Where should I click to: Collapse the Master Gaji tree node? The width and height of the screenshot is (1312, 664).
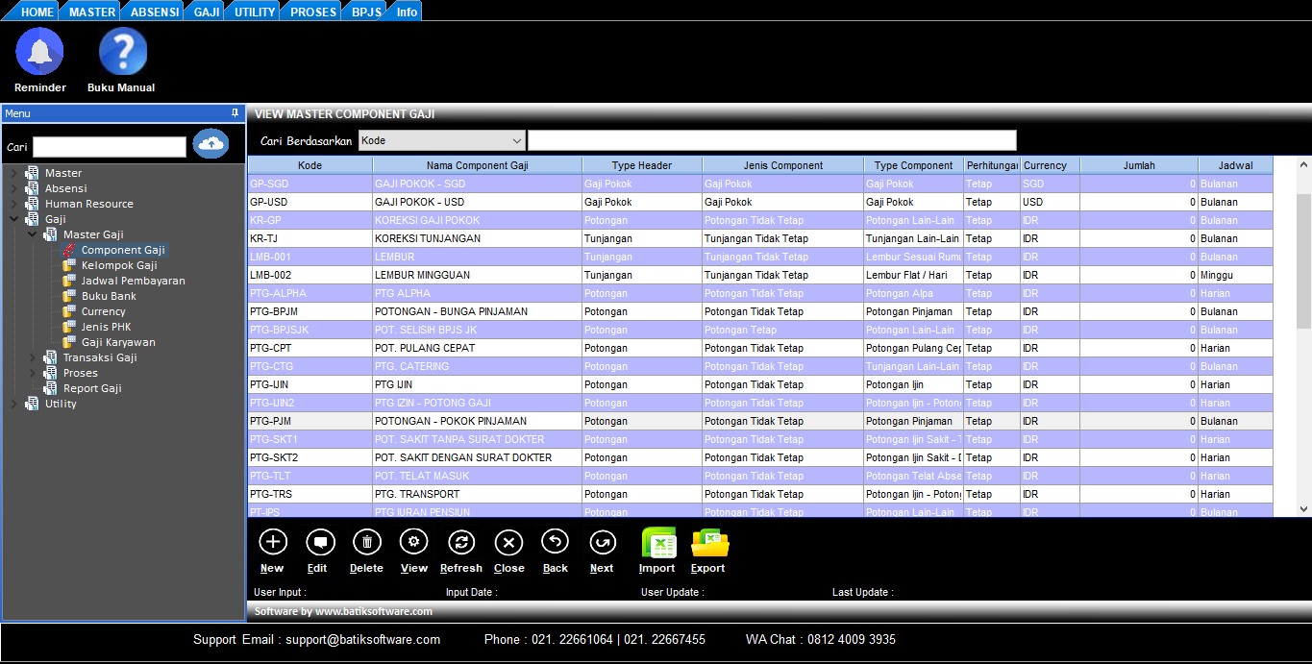point(32,234)
